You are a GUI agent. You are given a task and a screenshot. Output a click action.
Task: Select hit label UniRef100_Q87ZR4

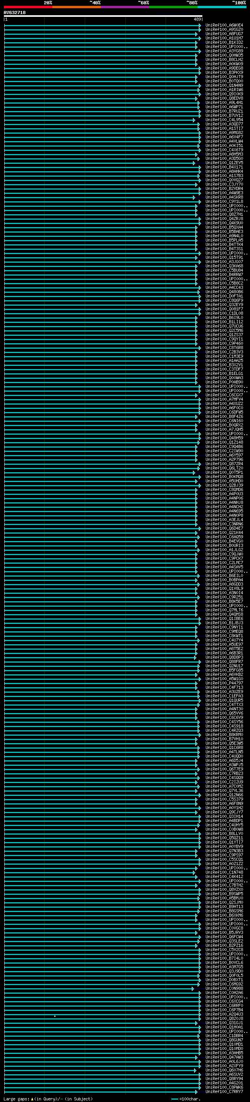point(224,464)
